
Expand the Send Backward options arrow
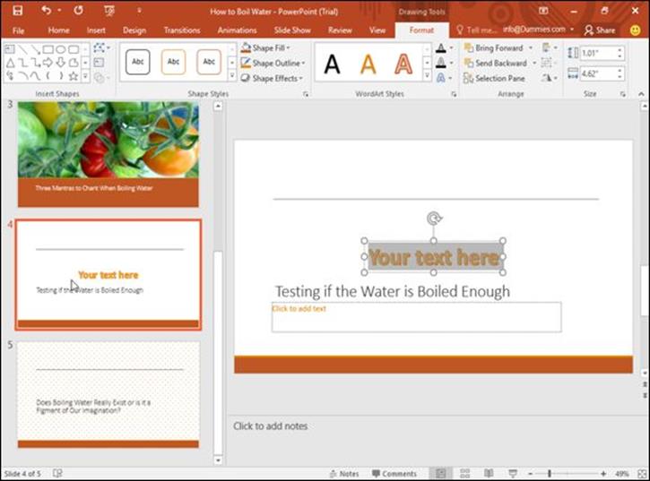coord(534,63)
